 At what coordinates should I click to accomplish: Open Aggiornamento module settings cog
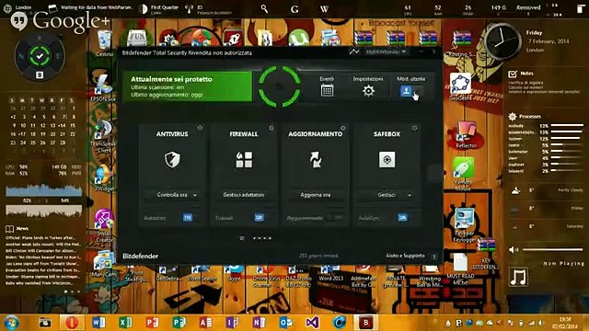pyautogui.click(x=343, y=129)
